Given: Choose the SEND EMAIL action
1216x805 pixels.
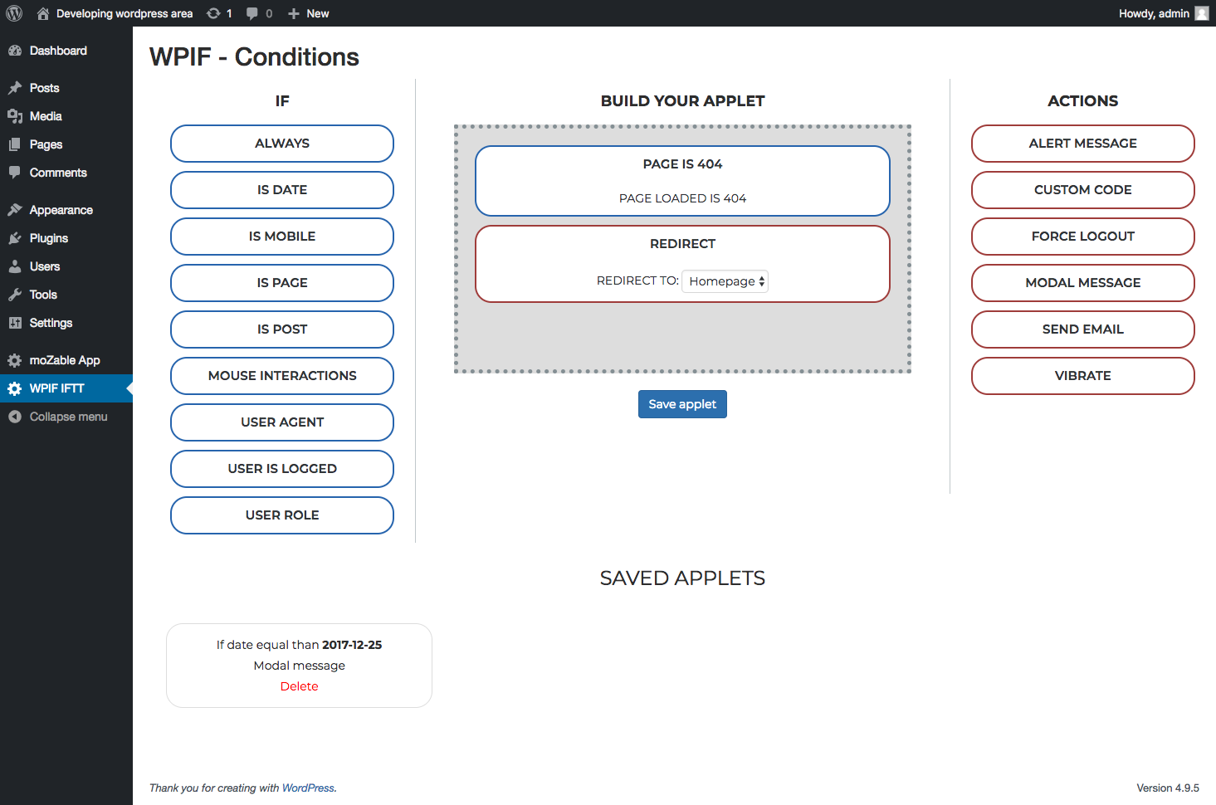Looking at the screenshot, I should click(x=1082, y=329).
